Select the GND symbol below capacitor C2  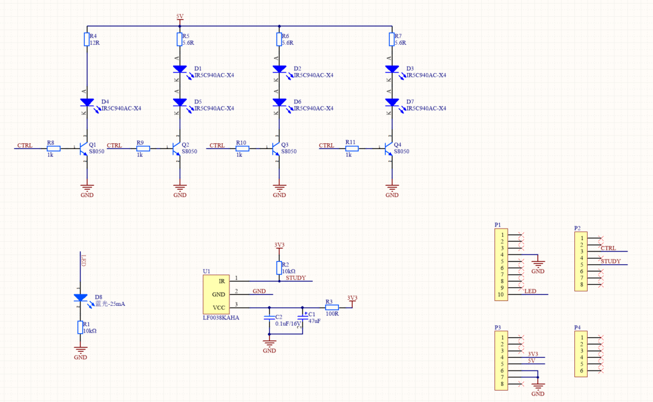point(269,345)
